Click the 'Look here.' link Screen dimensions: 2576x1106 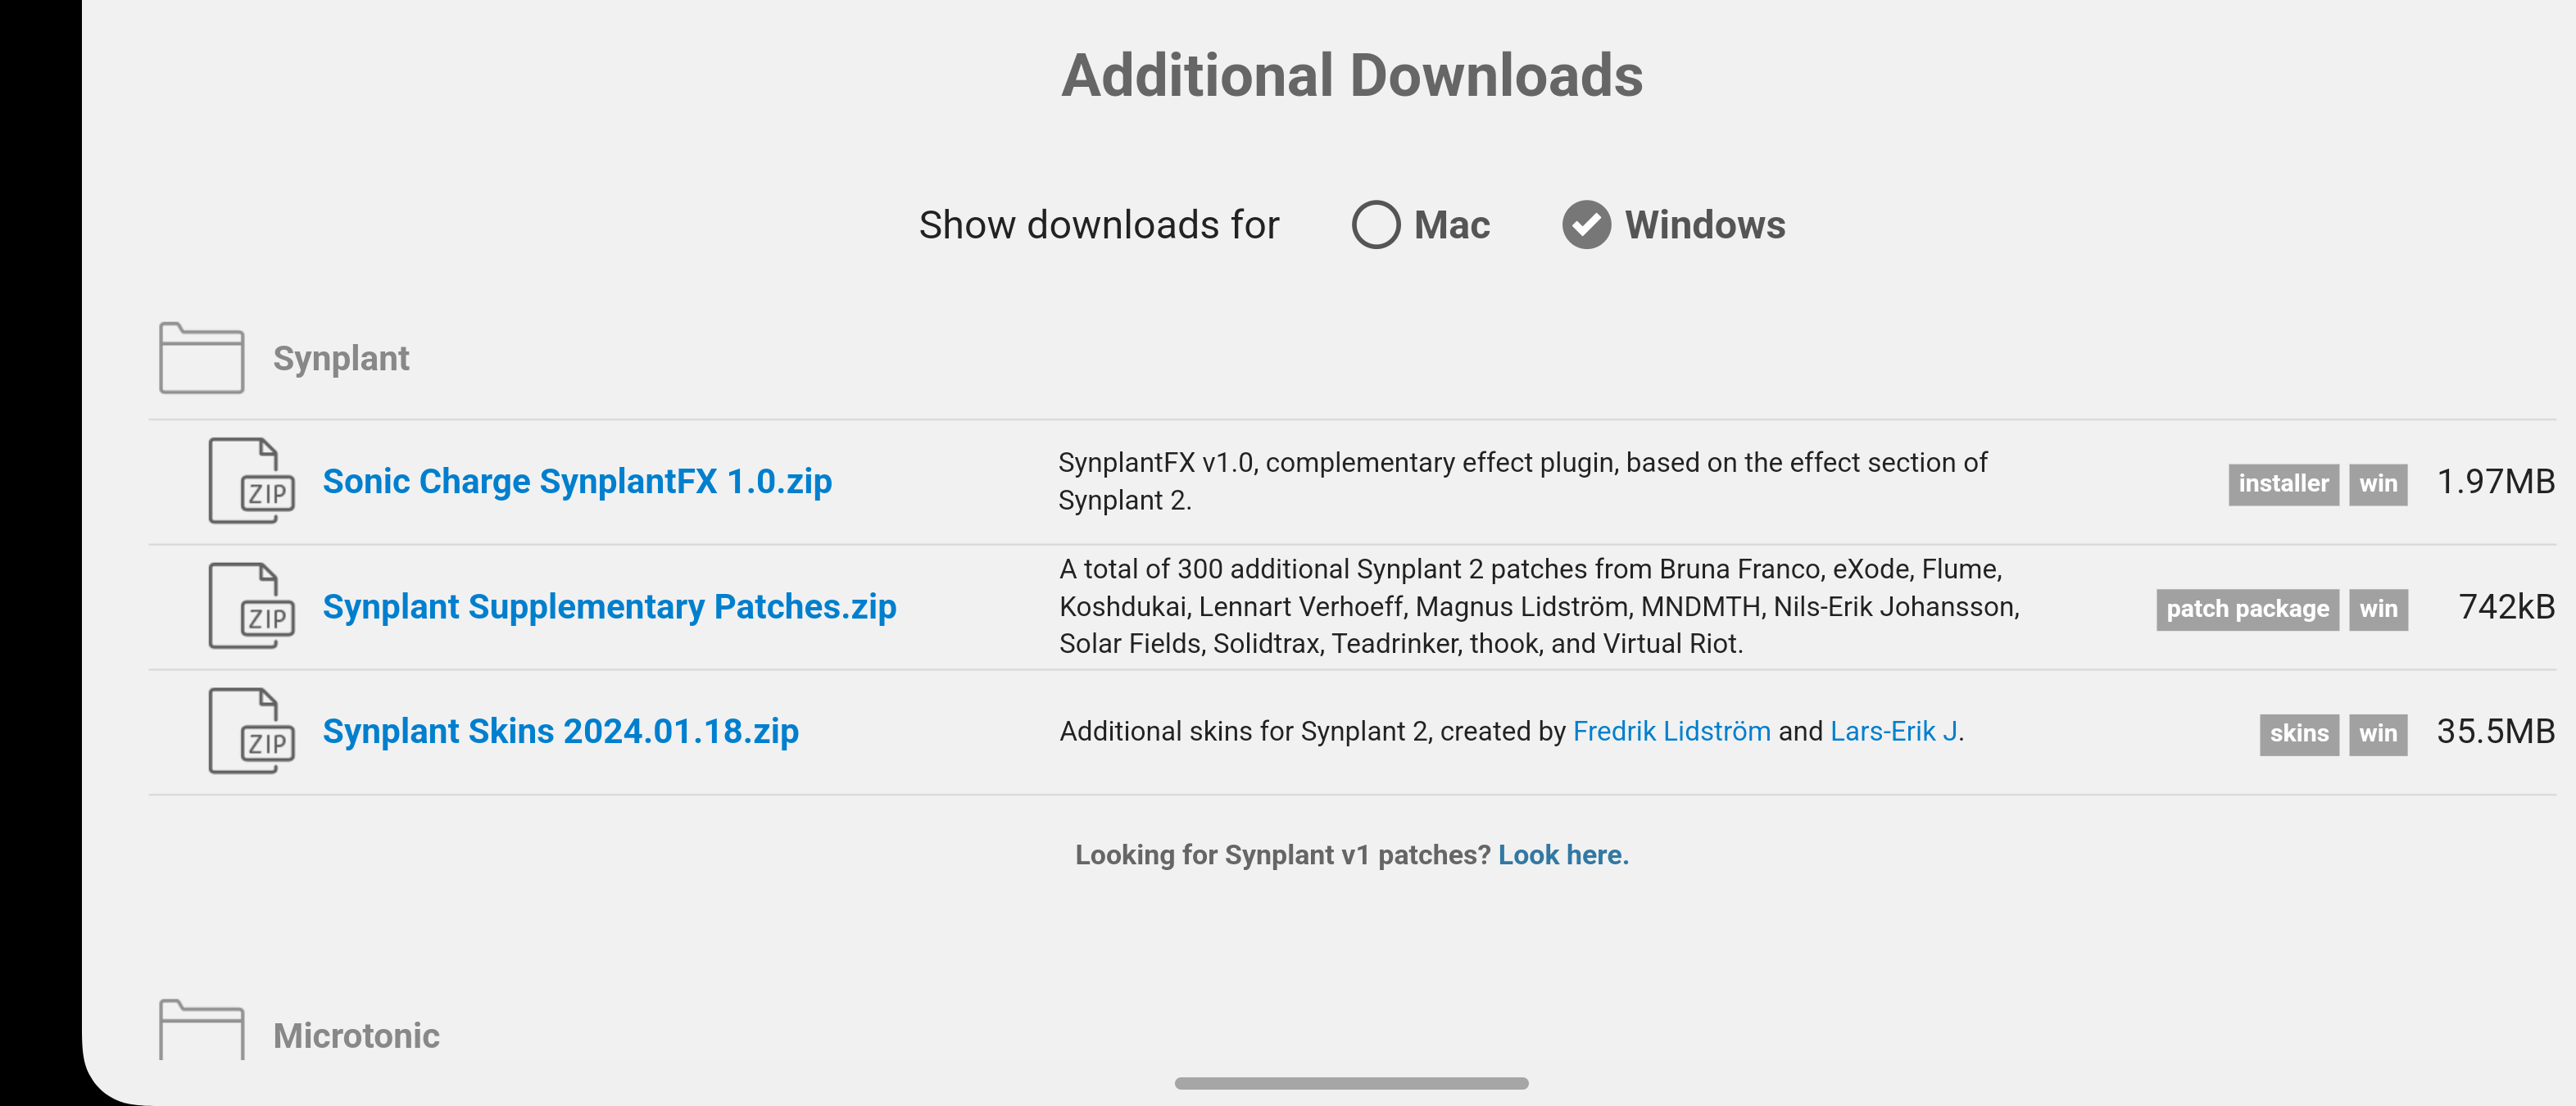(x=1563, y=855)
